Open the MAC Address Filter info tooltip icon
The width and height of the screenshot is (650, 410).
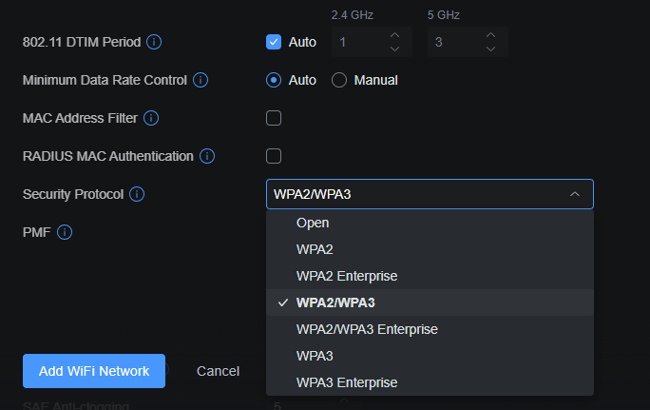151,118
